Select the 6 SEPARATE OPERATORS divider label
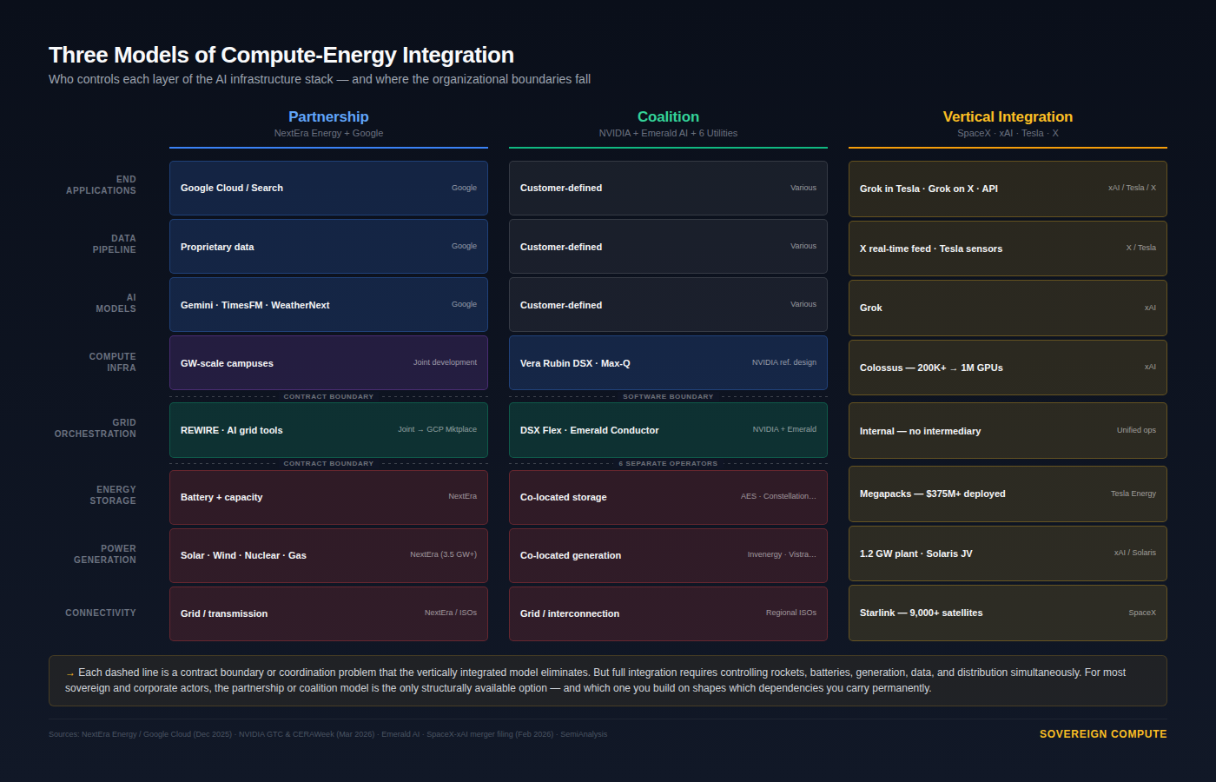This screenshot has height=782, width=1216. [x=668, y=463]
